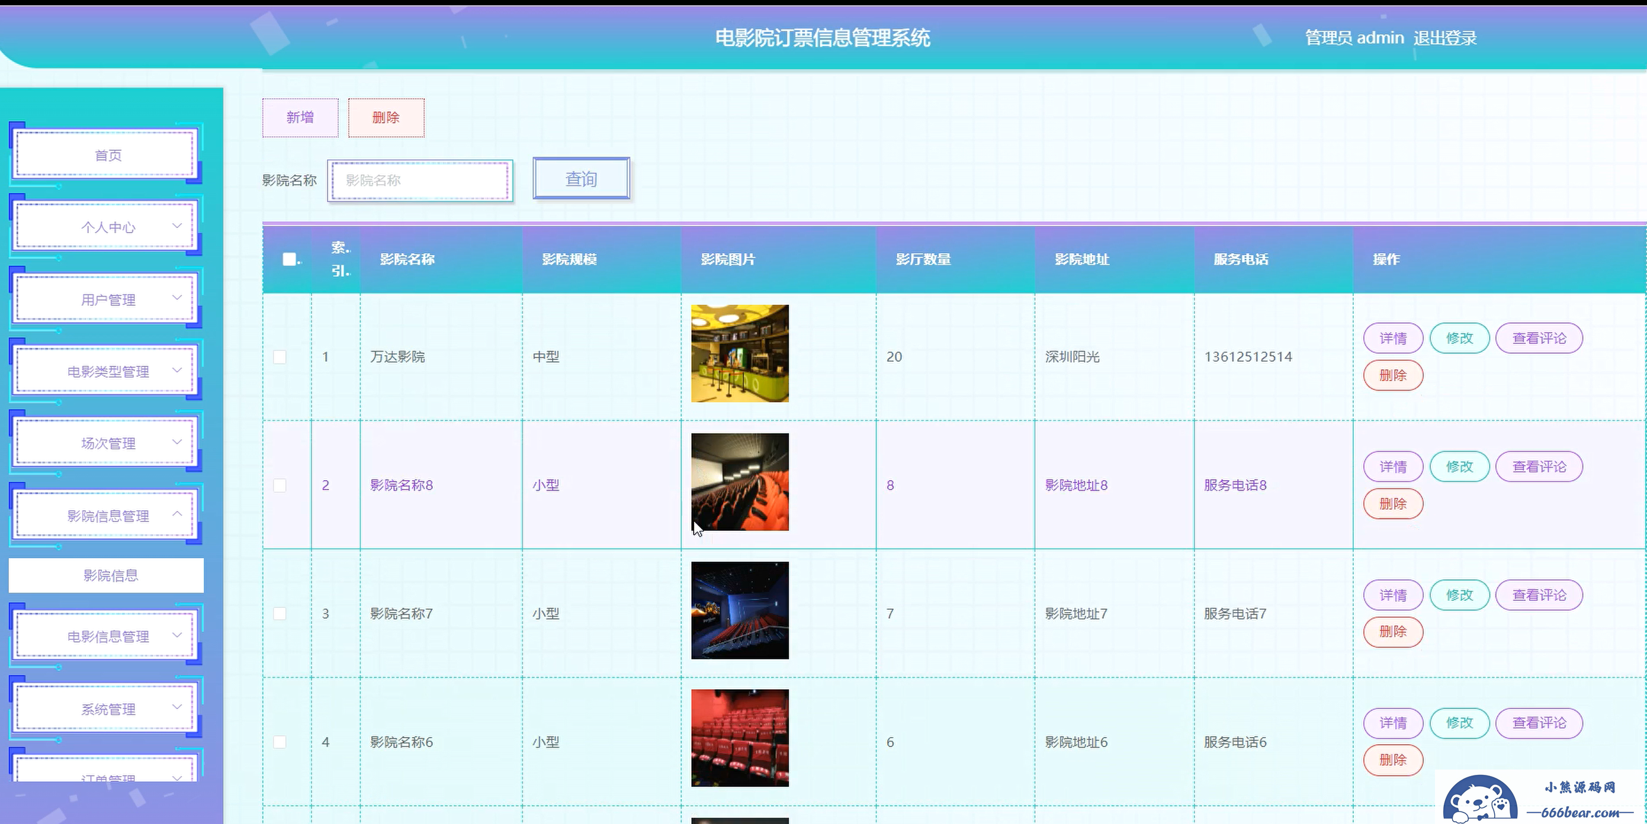Click 退出登录 to log out
Screen dimensions: 1647x824
click(1445, 38)
